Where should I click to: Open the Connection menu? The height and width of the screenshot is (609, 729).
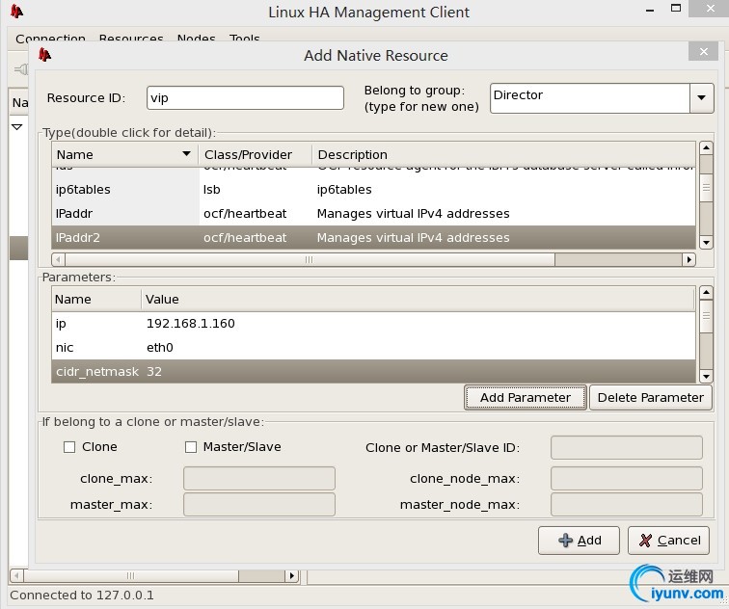[50, 39]
